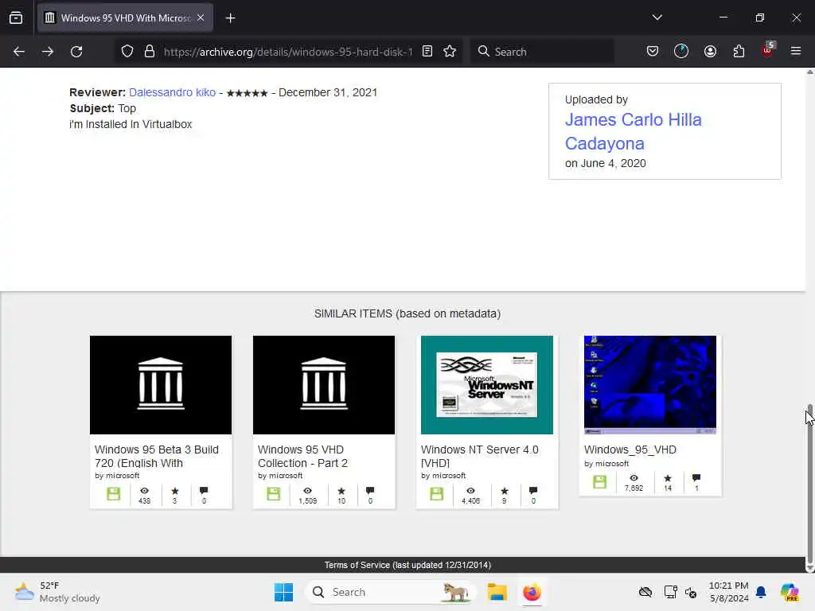Screen dimensions: 815x611
Task: Open Windows 95 Beta 3 Build 720 thumbnail
Action: click(161, 385)
